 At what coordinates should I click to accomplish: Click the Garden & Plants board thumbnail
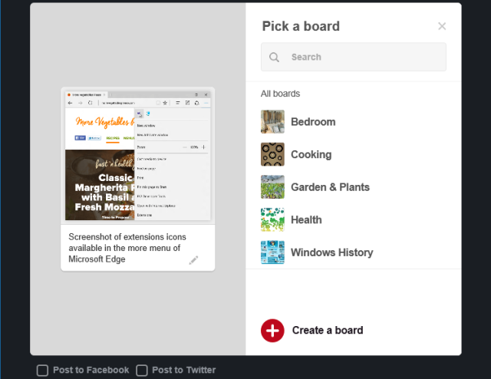tap(272, 186)
